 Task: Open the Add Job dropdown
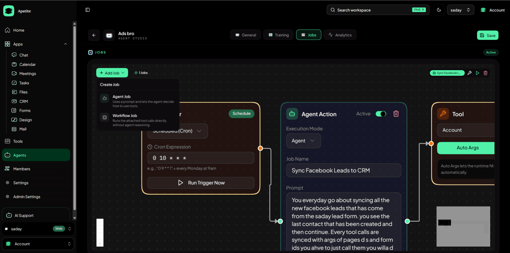(x=112, y=73)
